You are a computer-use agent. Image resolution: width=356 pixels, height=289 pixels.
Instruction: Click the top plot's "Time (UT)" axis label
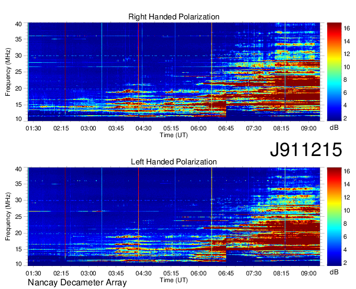coord(174,135)
